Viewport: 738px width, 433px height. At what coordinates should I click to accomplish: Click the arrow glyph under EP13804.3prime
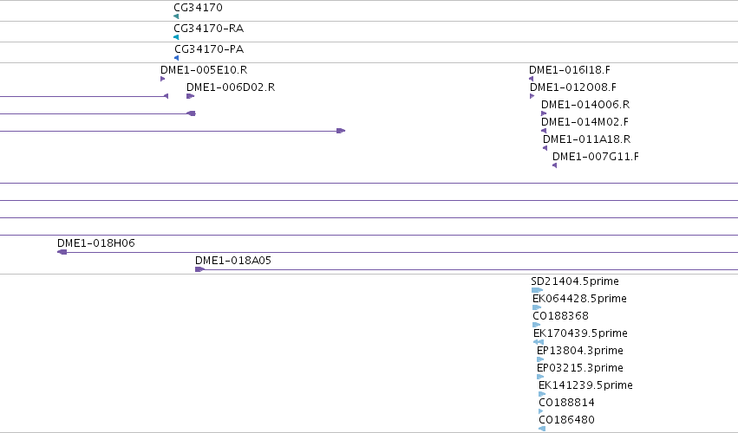540,359
